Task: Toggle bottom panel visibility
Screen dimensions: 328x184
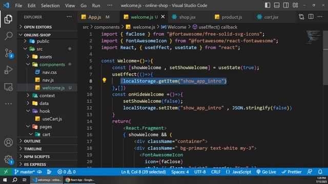Action: 277,5
